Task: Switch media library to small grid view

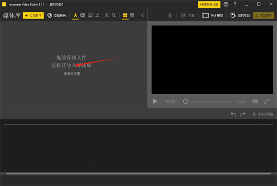Action: click(x=132, y=15)
